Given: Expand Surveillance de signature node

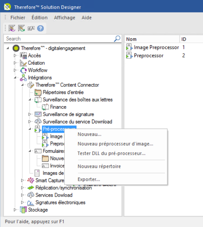Looking at the screenshot, I should [x=30, y=114].
